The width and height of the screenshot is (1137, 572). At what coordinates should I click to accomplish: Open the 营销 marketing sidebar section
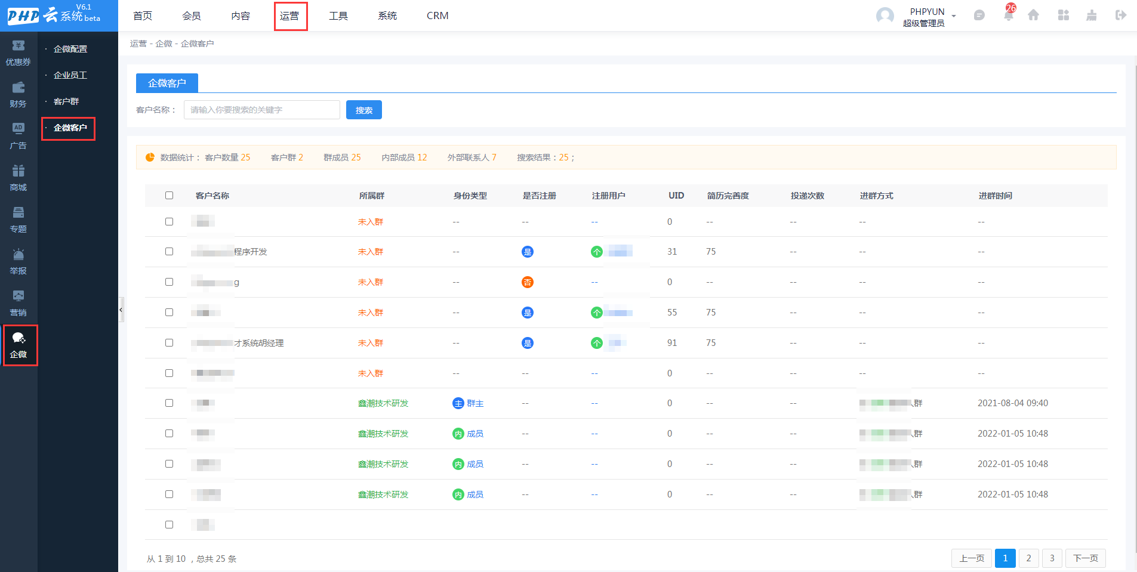click(19, 304)
